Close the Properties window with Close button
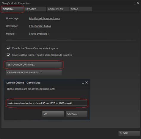The width and height of the screenshot is (141, 139). pos(129,133)
